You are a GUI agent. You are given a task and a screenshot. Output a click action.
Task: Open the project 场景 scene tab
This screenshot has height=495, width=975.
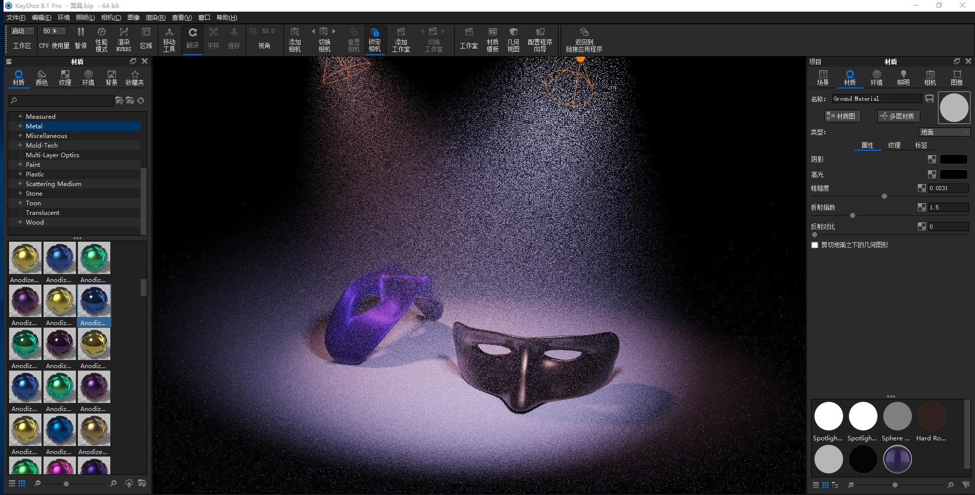pyautogui.click(x=823, y=78)
